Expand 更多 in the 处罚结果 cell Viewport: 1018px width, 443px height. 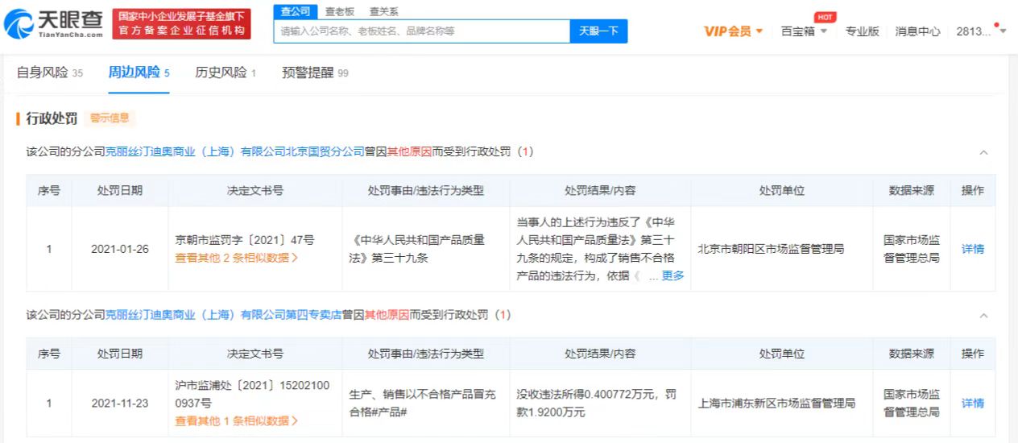672,275
